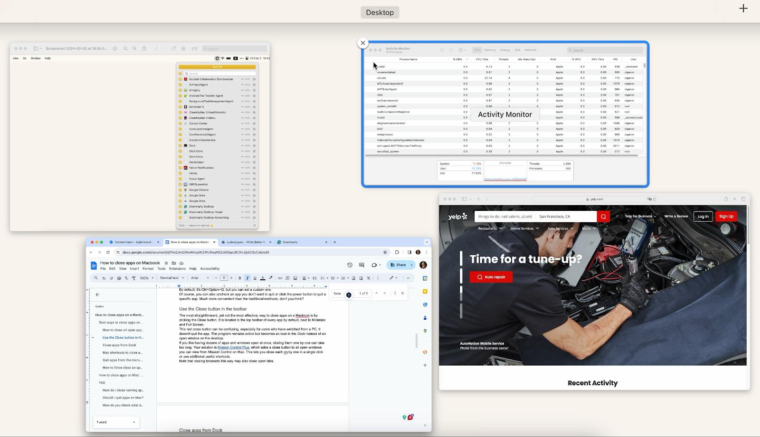
Task: Bookmark page with Chrome star icon
Action: 385,252
